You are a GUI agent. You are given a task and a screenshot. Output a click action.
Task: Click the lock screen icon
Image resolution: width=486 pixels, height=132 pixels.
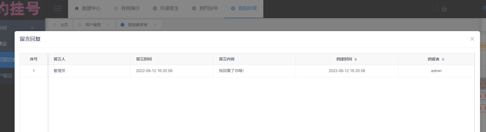[x=444, y=9]
